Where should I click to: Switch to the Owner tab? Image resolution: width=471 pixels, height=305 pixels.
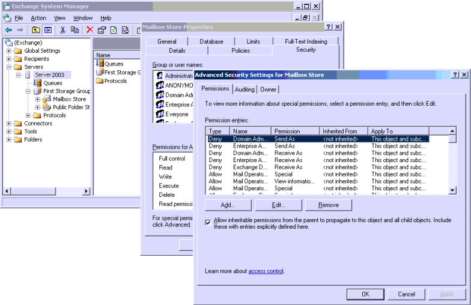(x=268, y=89)
